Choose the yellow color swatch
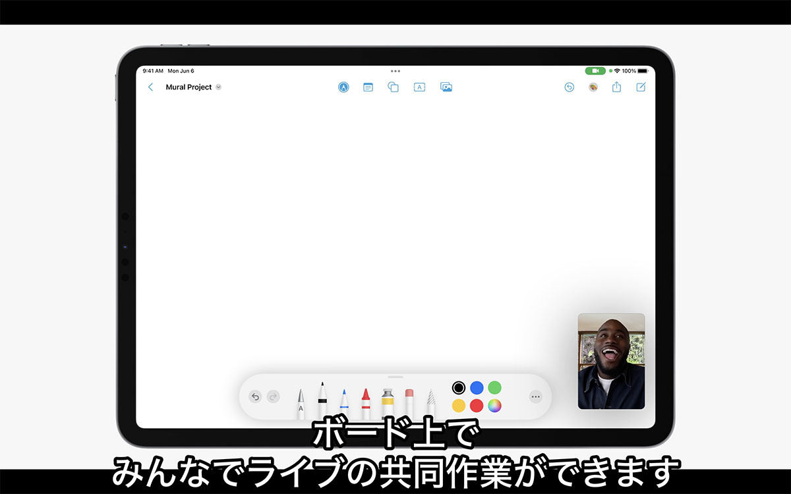 click(x=459, y=406)
